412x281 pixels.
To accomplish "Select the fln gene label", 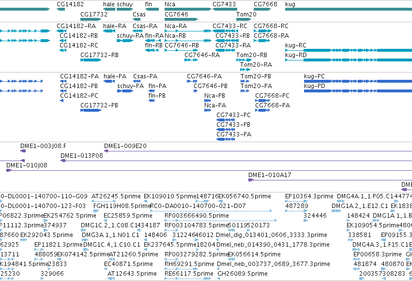I will (x=149, y=4).
